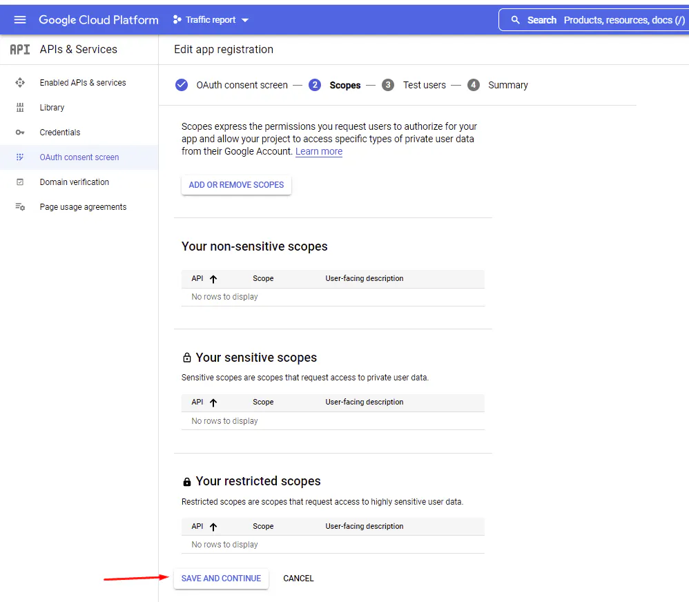The width and height of the screenshot is (689, 602).
Task: Open the Learn more link
Action: point(319,152)
